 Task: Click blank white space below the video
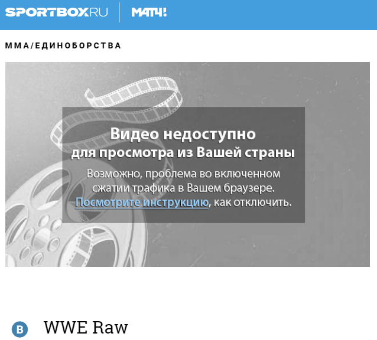point(187,290)
